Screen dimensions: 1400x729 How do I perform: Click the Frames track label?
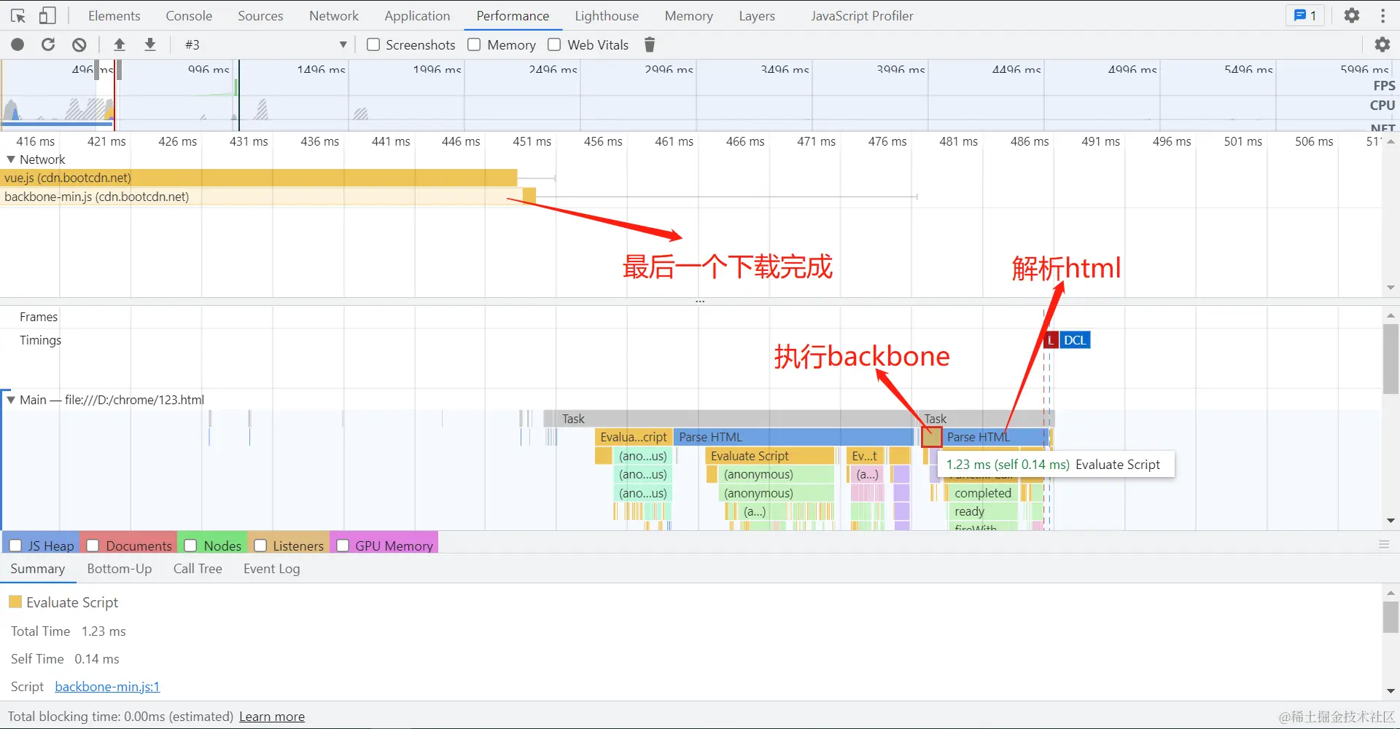coord(39,317)
